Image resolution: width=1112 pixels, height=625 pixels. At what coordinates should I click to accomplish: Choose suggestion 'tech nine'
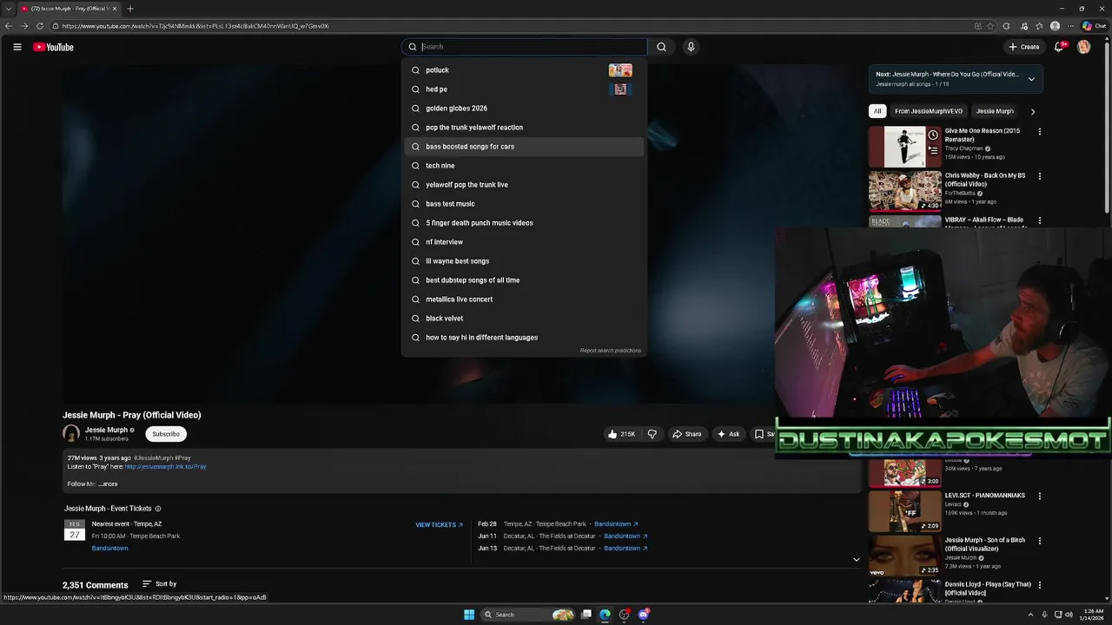pyautogui.click(x=524, y=166)
